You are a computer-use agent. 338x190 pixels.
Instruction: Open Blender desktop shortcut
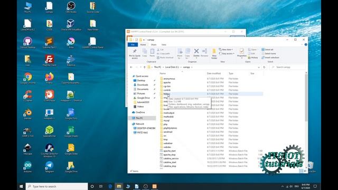pyautogui.click(x=27, y=113)
